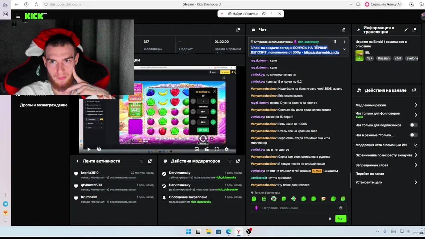Select the Russian language tag

383,58
